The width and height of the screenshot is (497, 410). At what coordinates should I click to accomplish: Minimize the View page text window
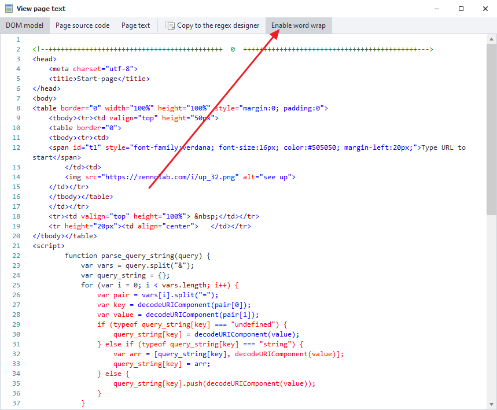tap(437, 9)
